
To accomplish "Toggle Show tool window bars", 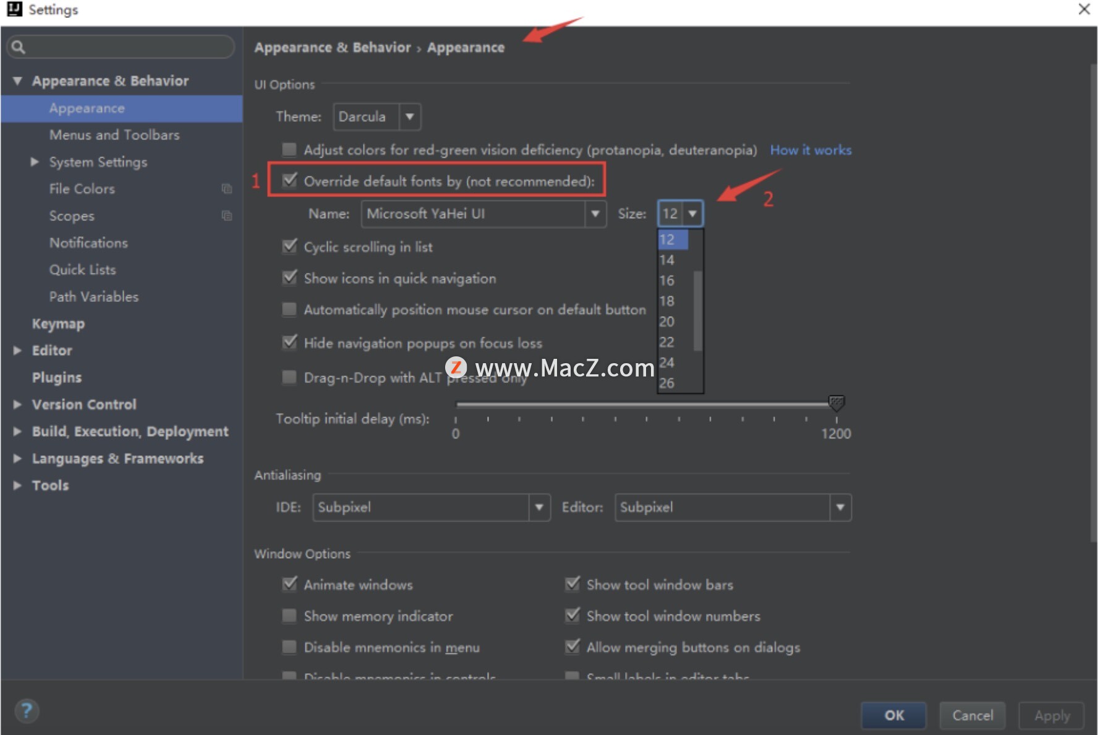I will [x=572, y=584].
